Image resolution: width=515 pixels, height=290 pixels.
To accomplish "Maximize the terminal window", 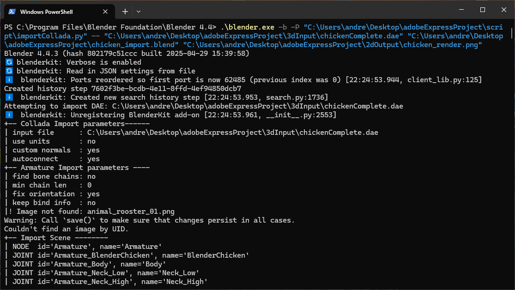I will pos(483,10).
